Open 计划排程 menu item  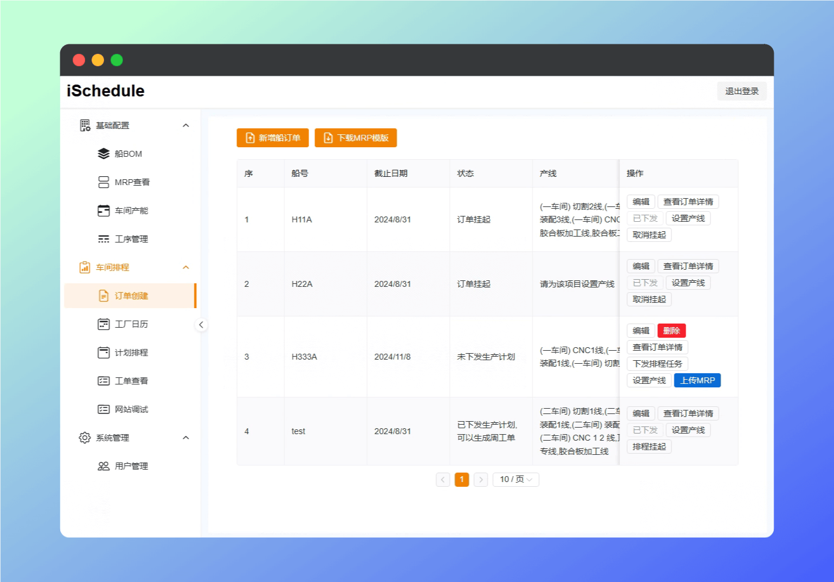coord(130,353)
